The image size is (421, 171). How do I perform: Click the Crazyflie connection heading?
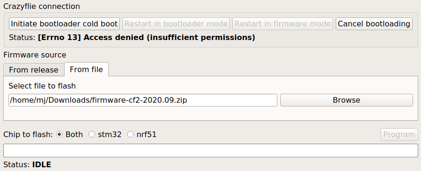point(41,6)
